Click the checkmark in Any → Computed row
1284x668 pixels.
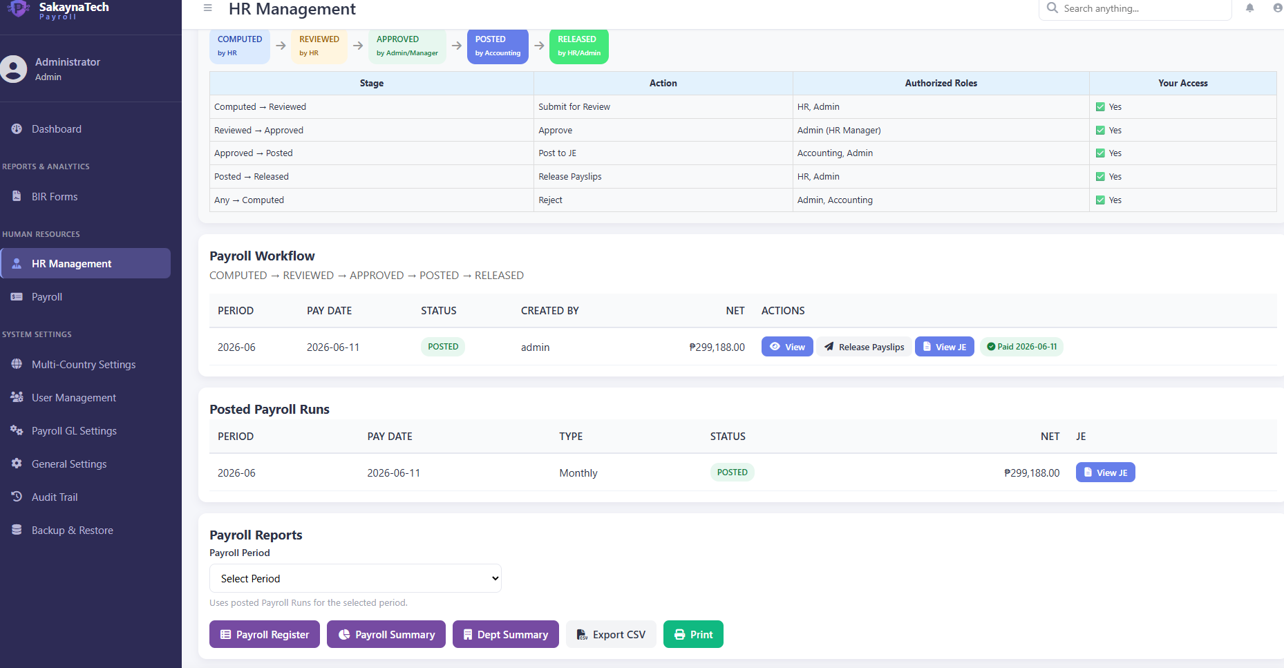coord(1100,200)
